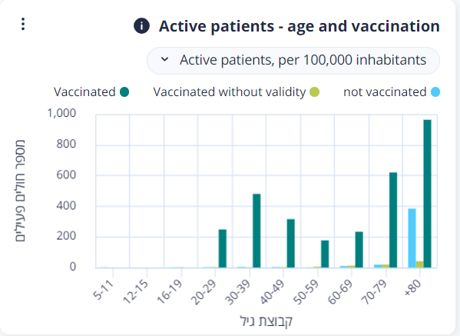
Task: Select the +80 not vaccinated blue bar
Action: click(412, 238)
